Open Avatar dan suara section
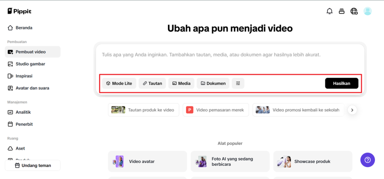Viewport: 384px width, 179px height. (x=32, y=88)
